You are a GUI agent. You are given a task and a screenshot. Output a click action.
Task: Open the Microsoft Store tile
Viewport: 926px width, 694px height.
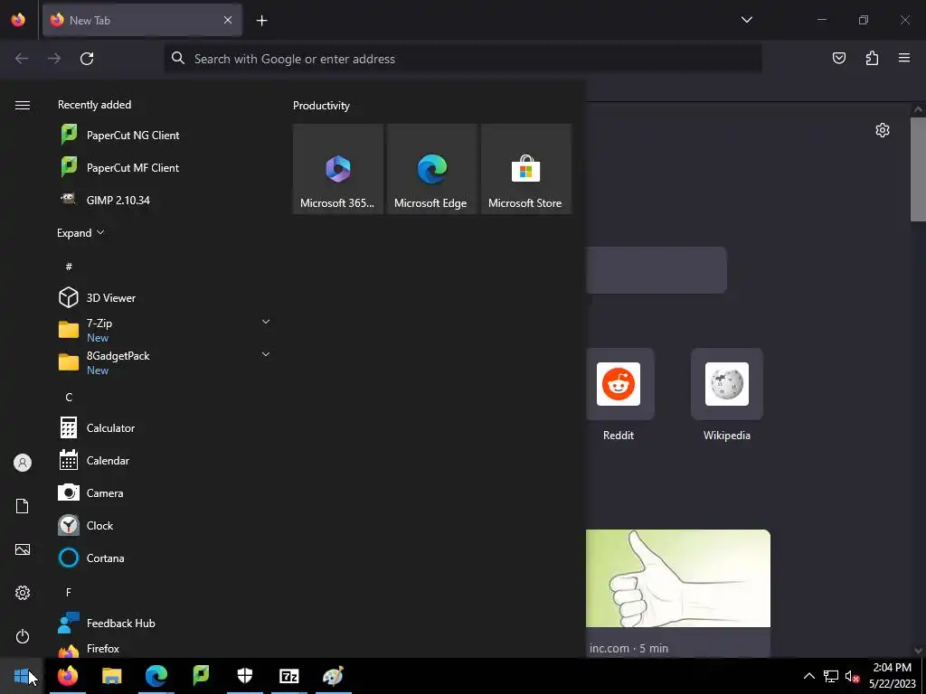pyautogui.click(x=525, y=169)
